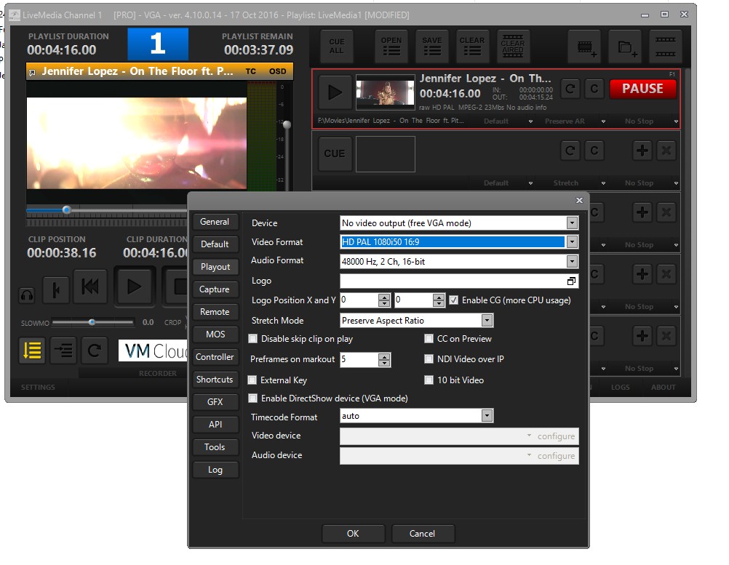Open the Stretch Mode combo box

[487, 321]
